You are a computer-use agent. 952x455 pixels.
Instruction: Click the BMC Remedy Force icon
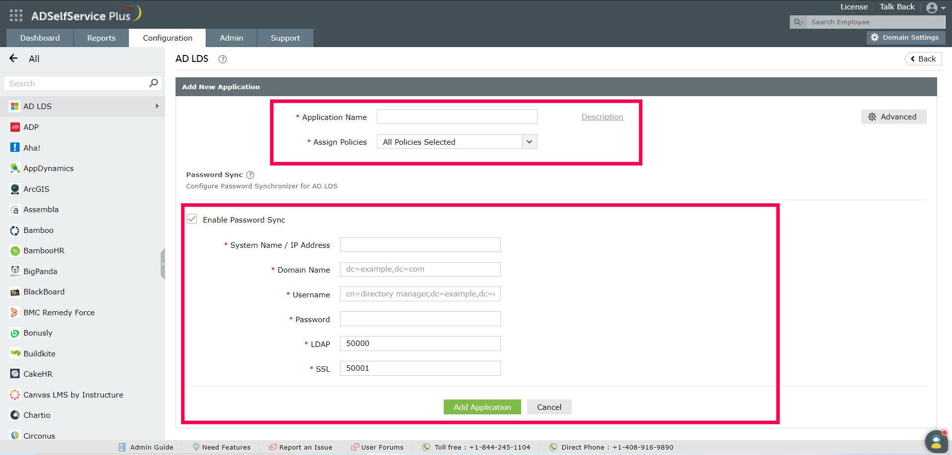tap(15, 313)
